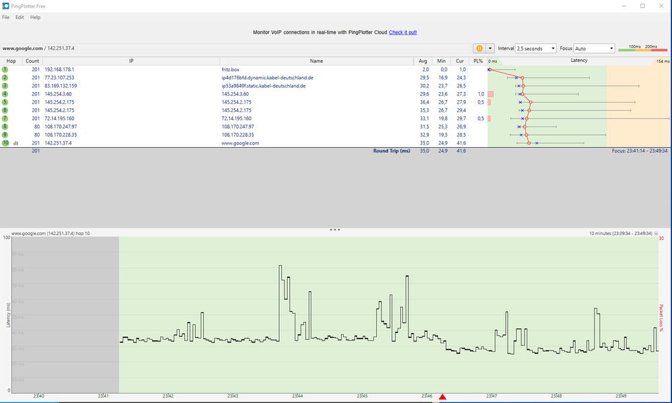
Task: Click the 100ms-200ms latency color scale
Action: tap(642, 48)
